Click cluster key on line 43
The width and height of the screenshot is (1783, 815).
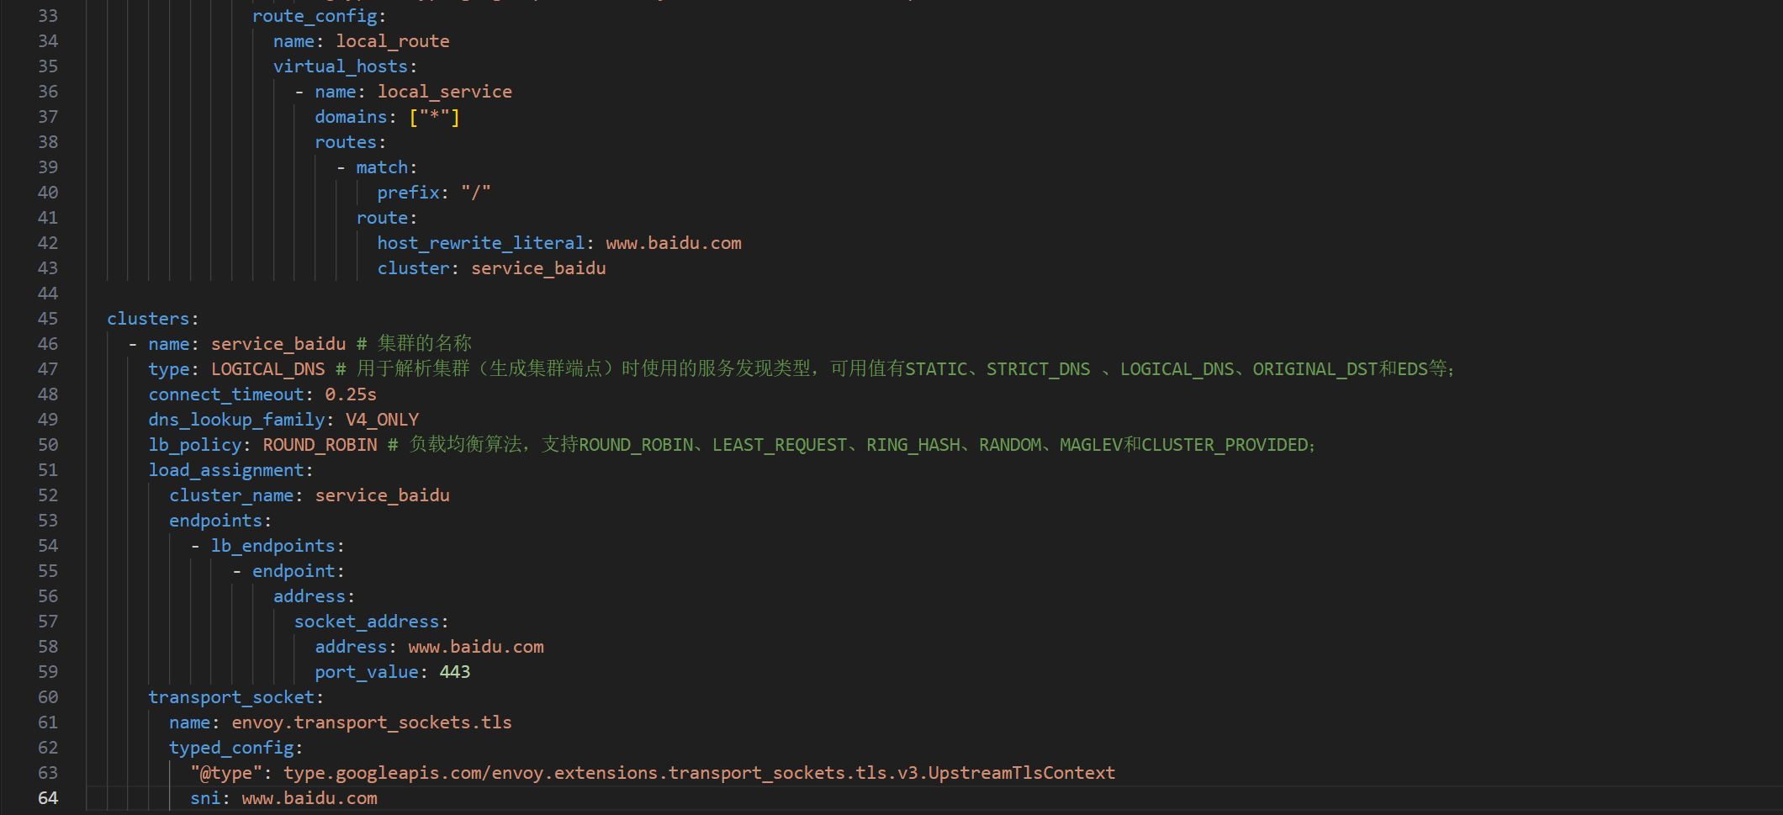pos(414,268)
